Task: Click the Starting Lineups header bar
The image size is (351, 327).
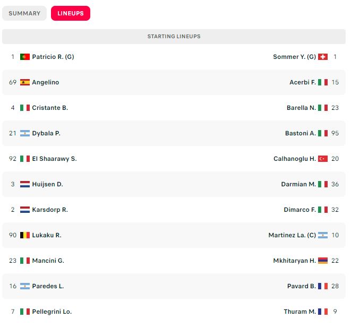Action: click(174, 37)
